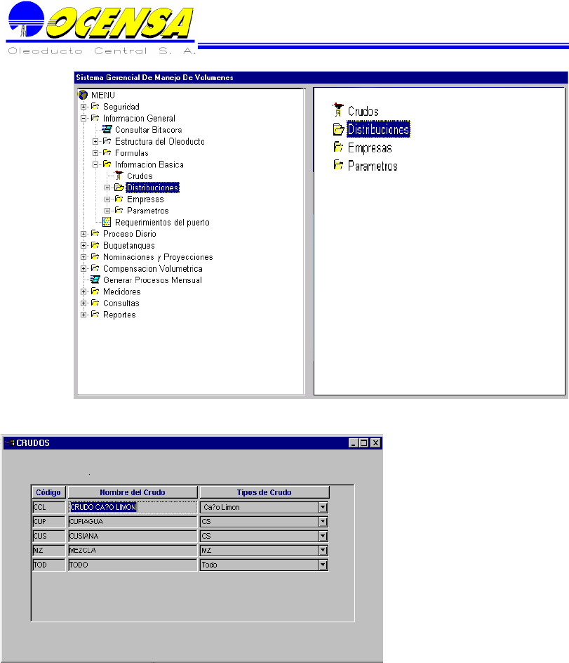Click the Compensacion Volumetrica folder icon

coord(95,268)
